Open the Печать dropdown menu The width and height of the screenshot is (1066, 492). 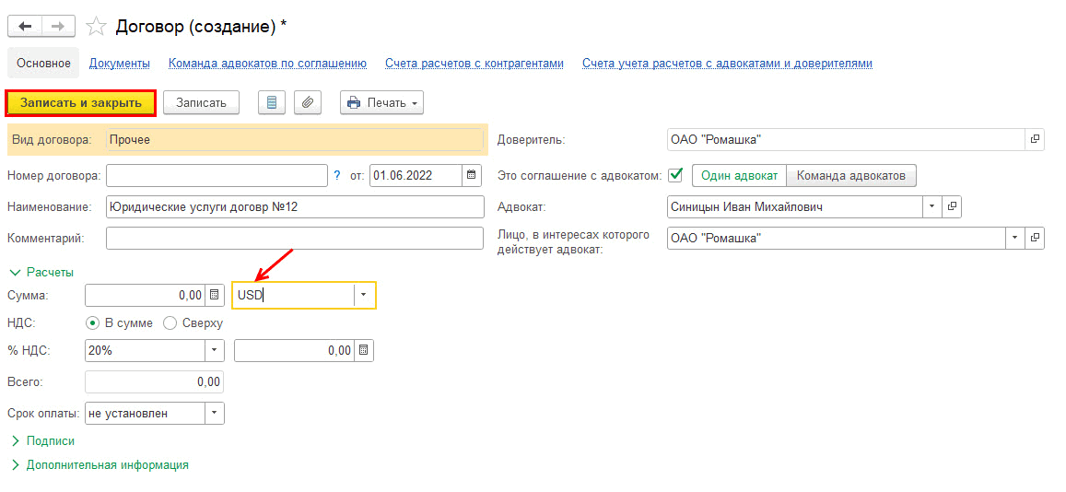tap(381, 102)
